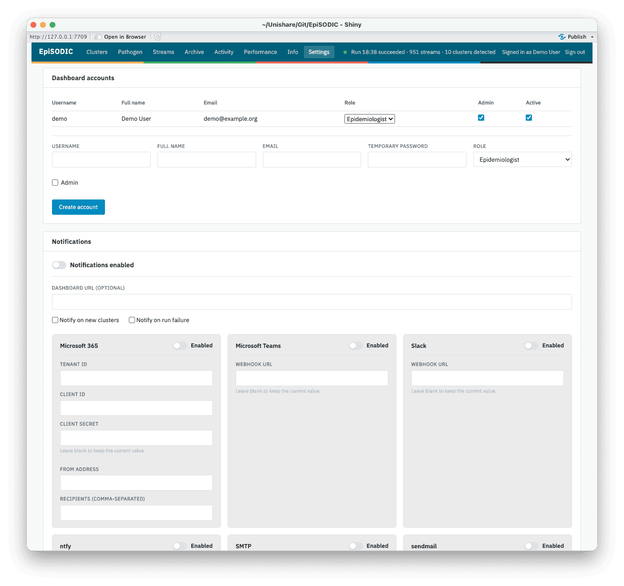Viewport: 624px width, 586px height.
Task: Click the Create account button
Action: [78, 207]
